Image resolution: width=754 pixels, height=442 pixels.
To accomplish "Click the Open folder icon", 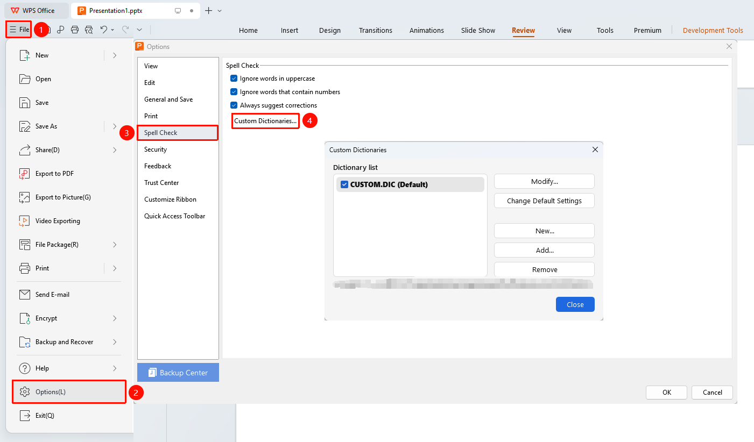I will [25, 79].
